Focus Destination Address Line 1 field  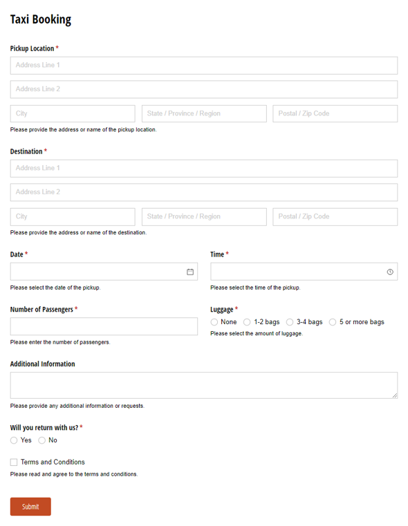pyautogui.click(x=204, y=169)
